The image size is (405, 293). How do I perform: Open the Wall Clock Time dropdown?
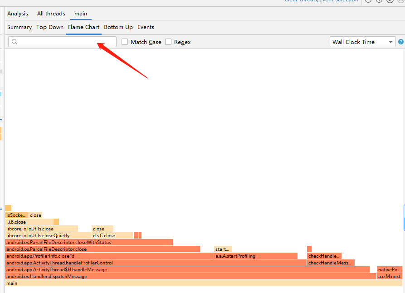click(x=362, y=41)
